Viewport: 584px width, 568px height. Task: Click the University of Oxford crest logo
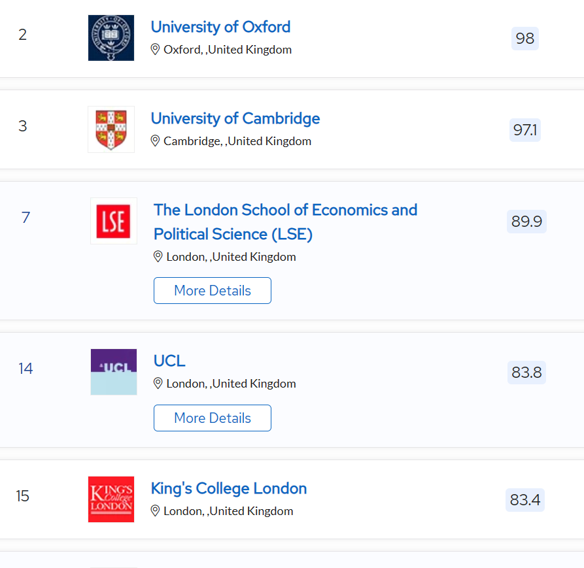tap(111, 38)
